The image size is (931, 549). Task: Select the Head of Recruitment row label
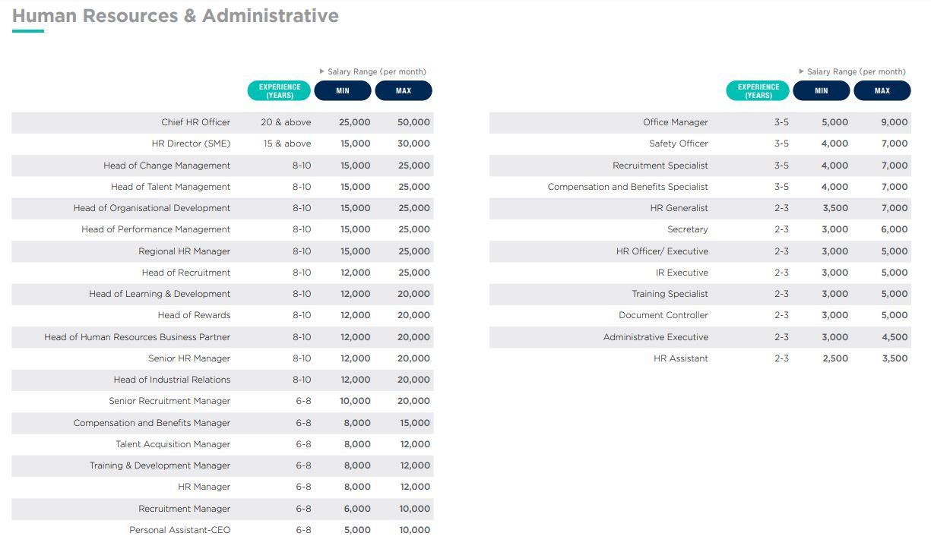(x=185, y=273)
